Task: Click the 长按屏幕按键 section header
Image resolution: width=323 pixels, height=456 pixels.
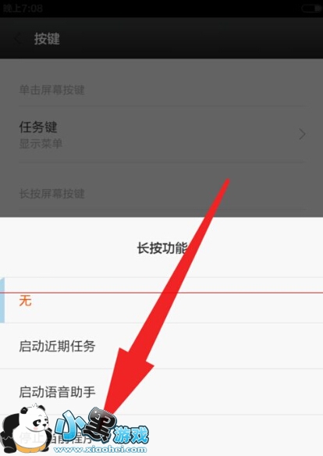Action: (51, 194)
